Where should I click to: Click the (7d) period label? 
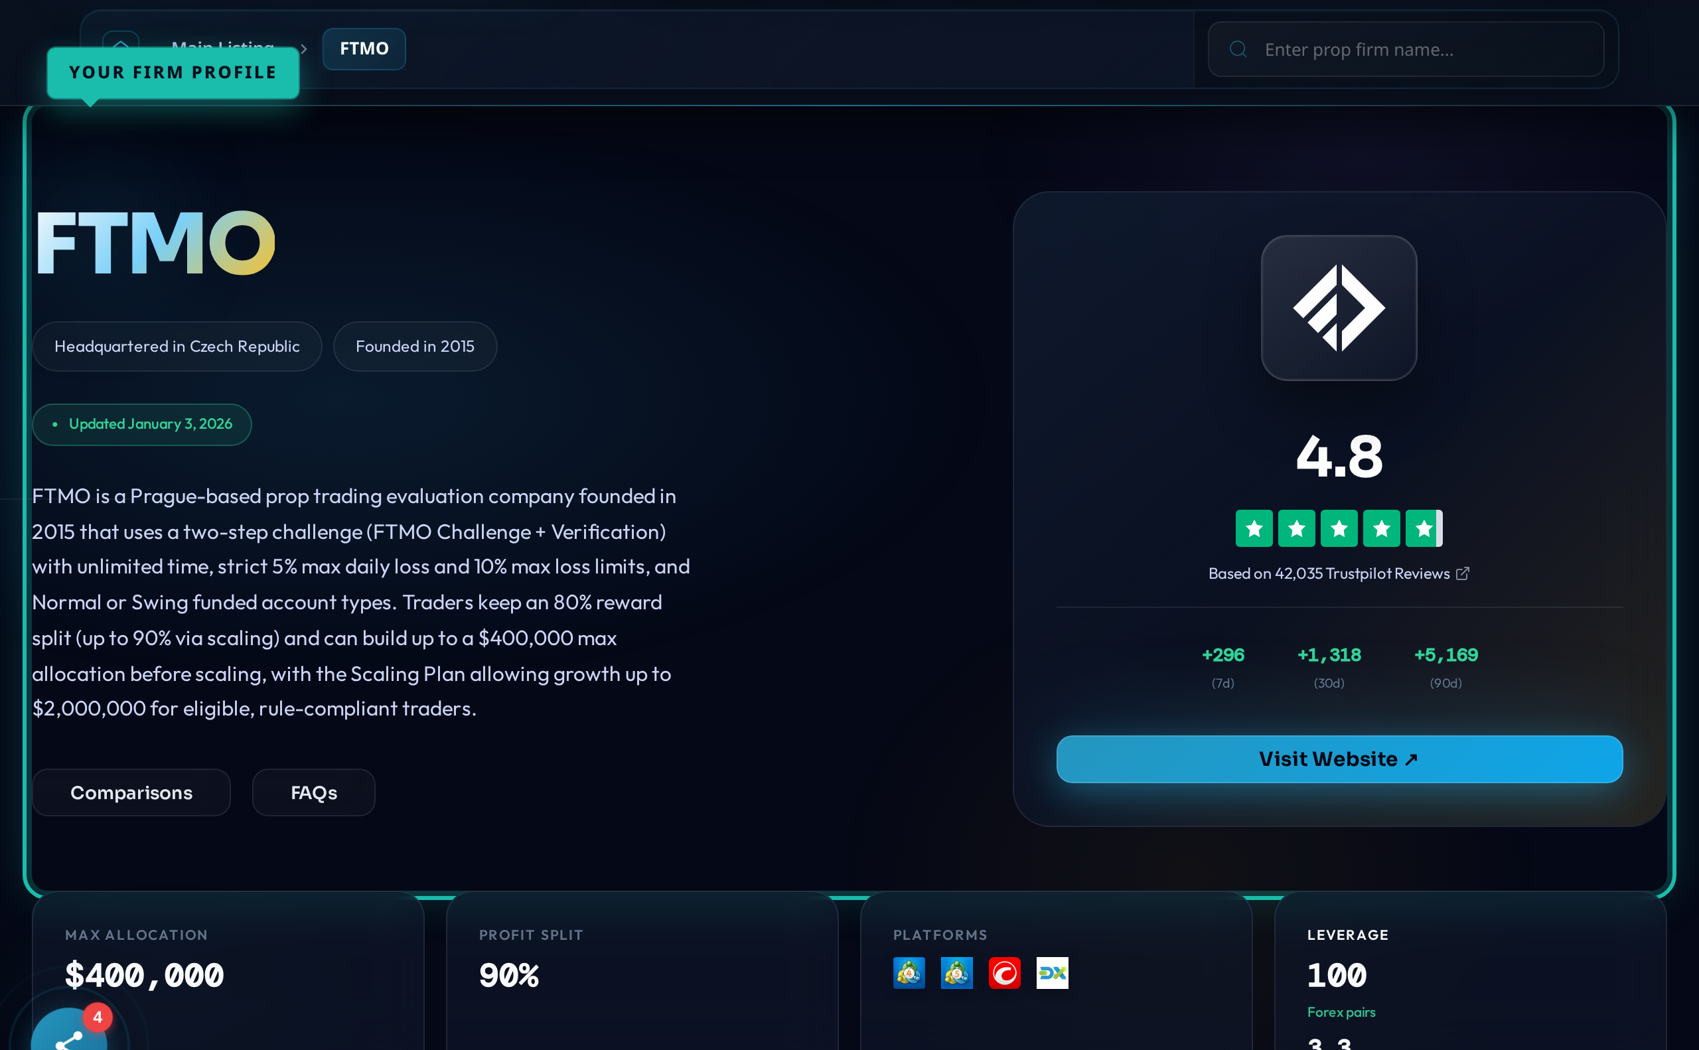tap(1223, 684)
